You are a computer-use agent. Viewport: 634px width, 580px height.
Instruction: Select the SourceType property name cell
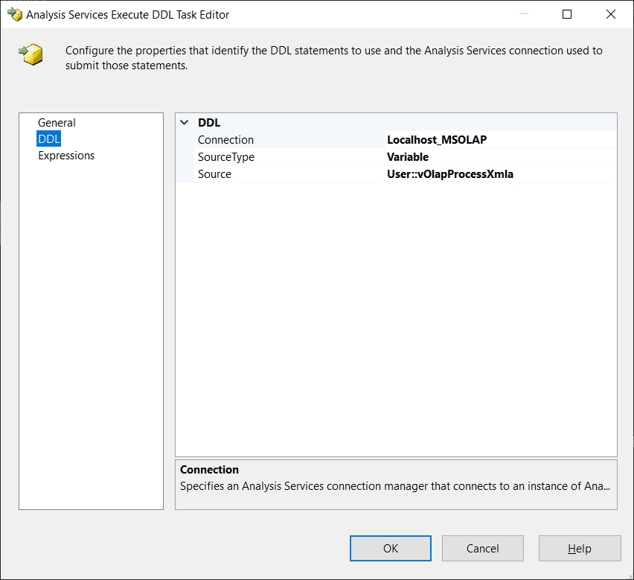coord(225,157)
